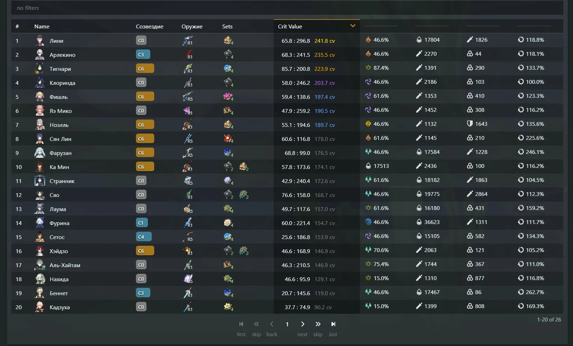Click Арлекино's weapon icon
This screenshot has width=573, height=346.
coord(188,55)
